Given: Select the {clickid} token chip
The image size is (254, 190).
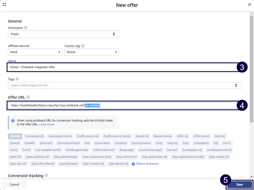Looking at the screenshot, I should [15, 136].
